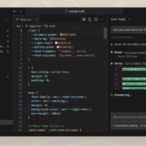The image size is (146, 146).
Task: Open changes with the compare icon
Action: pyautogui.click(x=90, y=19)
